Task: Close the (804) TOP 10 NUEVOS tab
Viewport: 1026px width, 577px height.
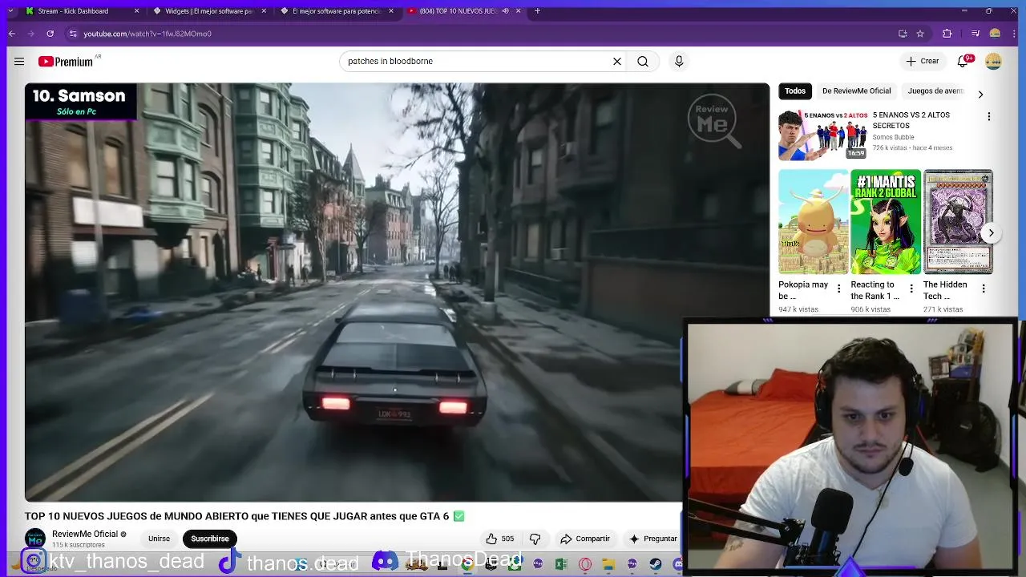Action: (x=518, y=11)
